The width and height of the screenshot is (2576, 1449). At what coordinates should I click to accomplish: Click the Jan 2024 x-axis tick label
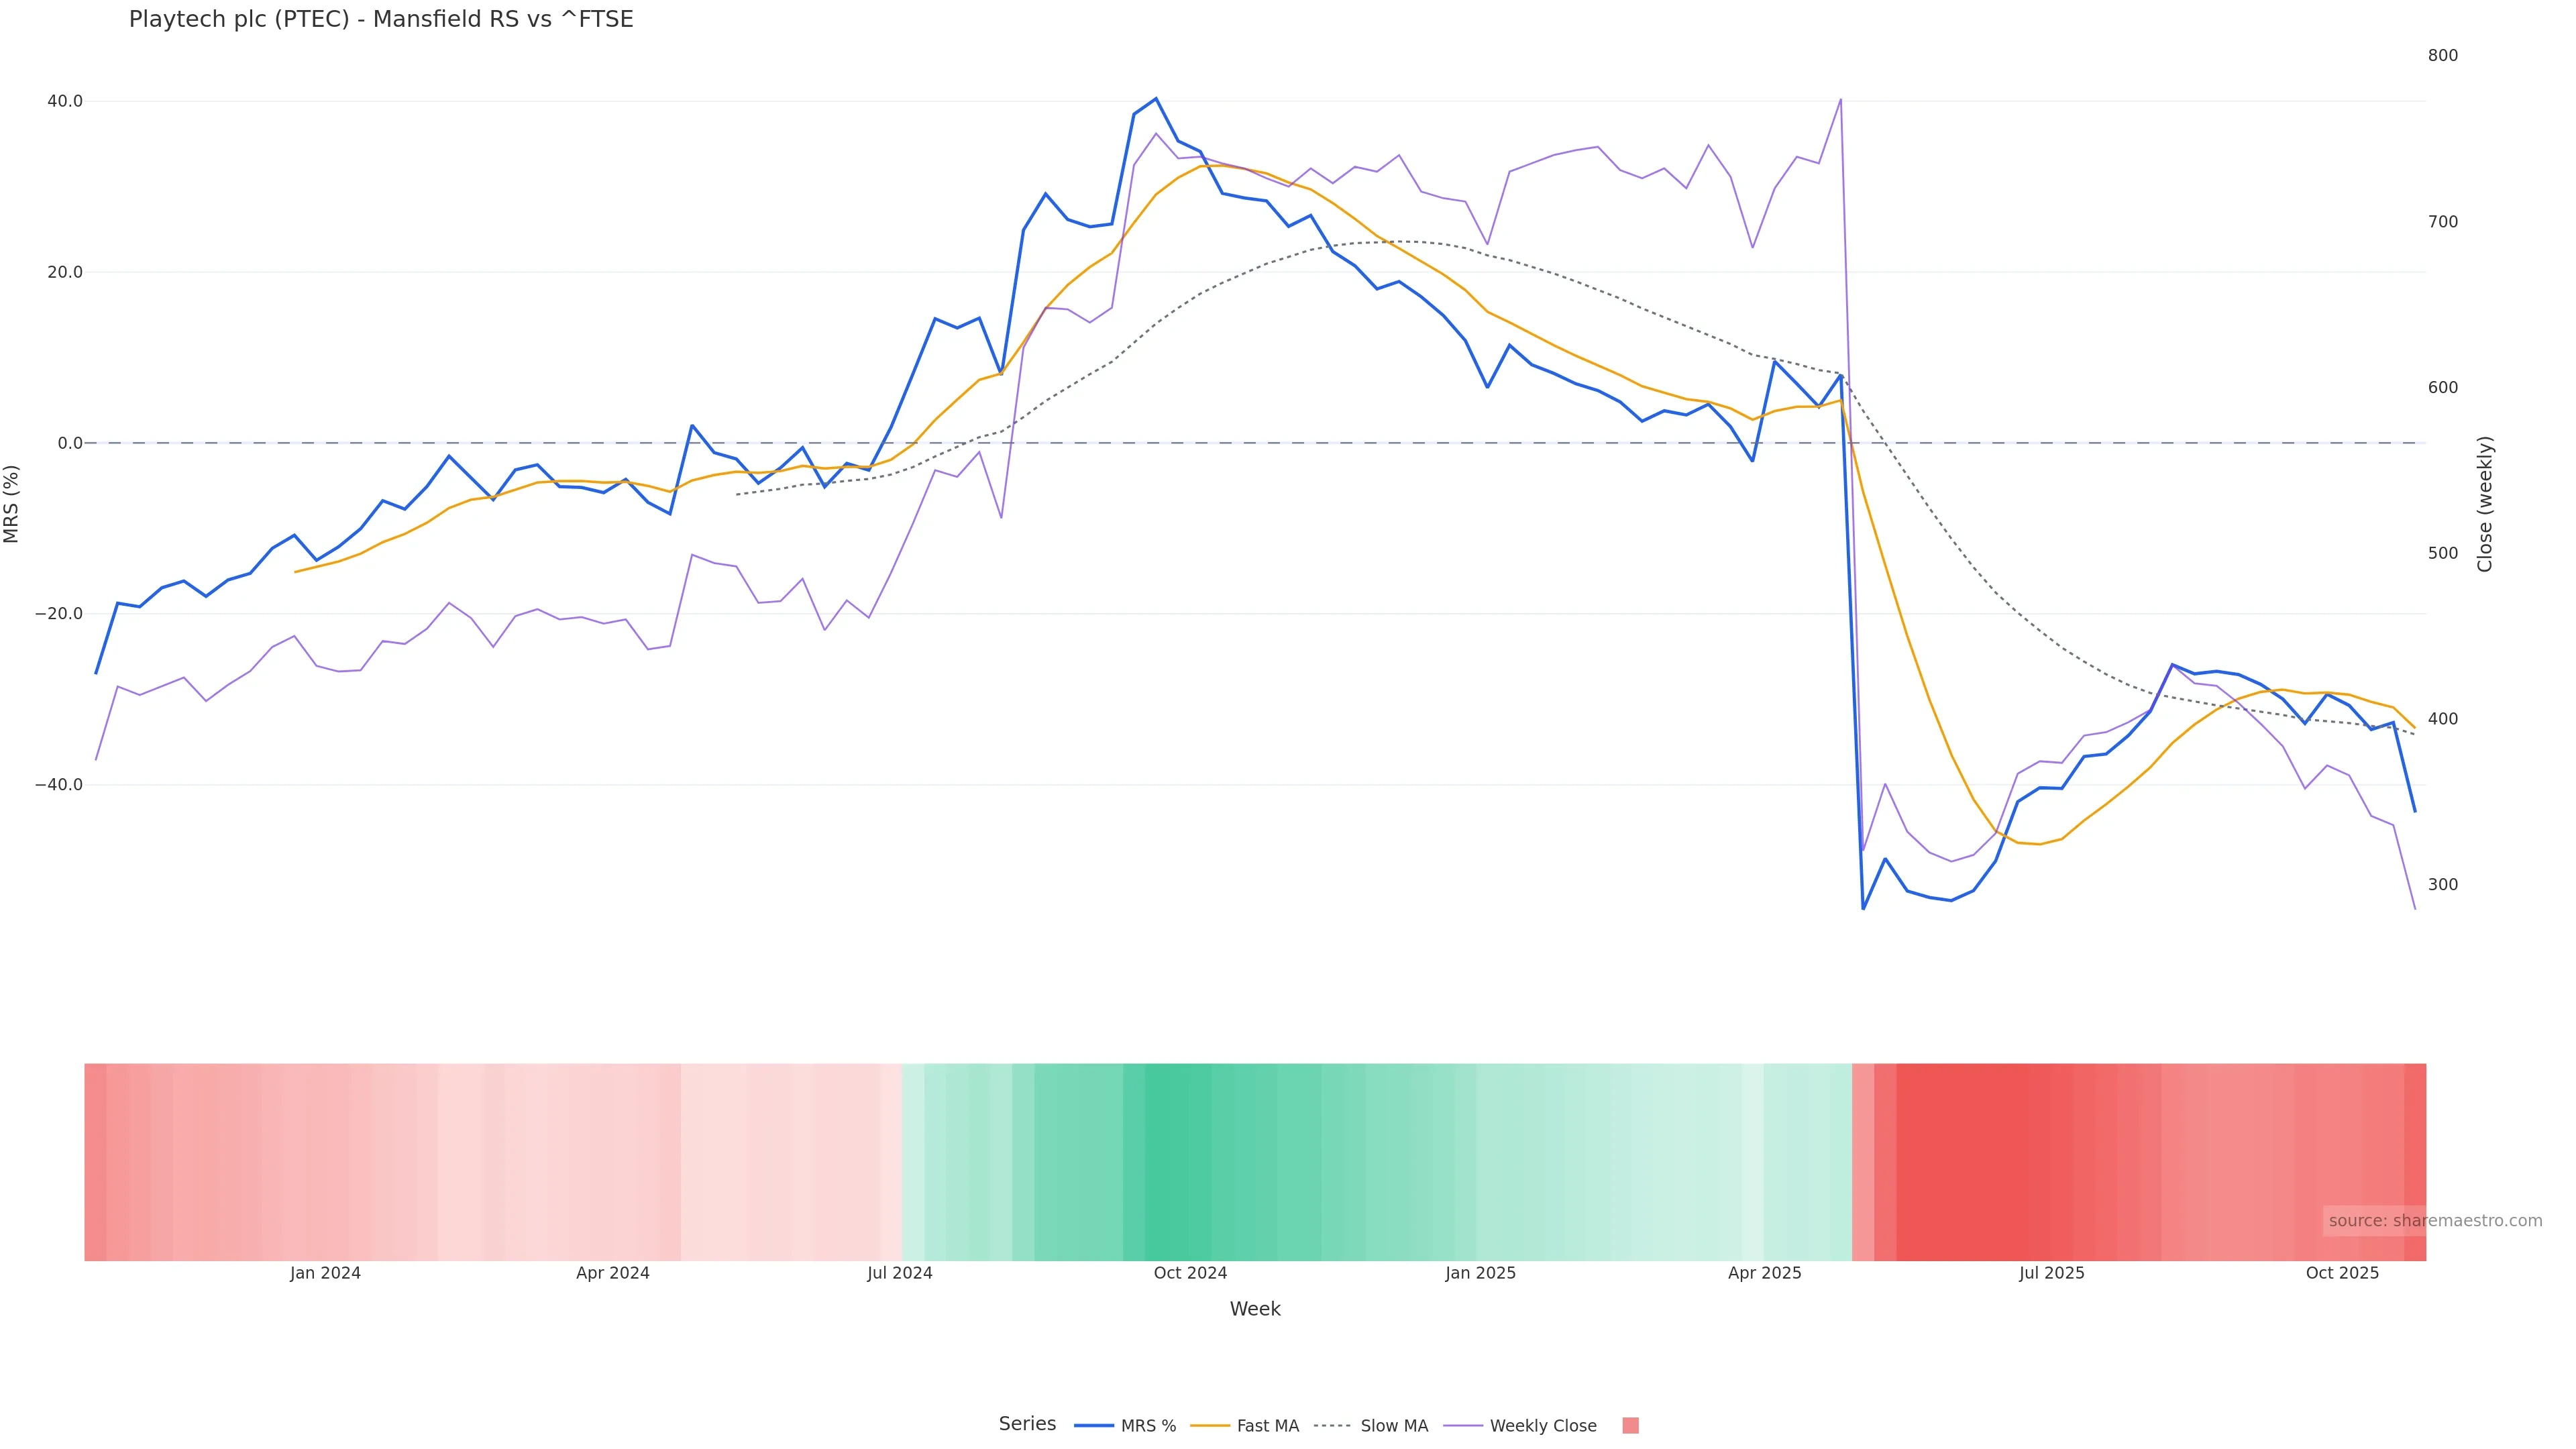(x=325, y=1273)
